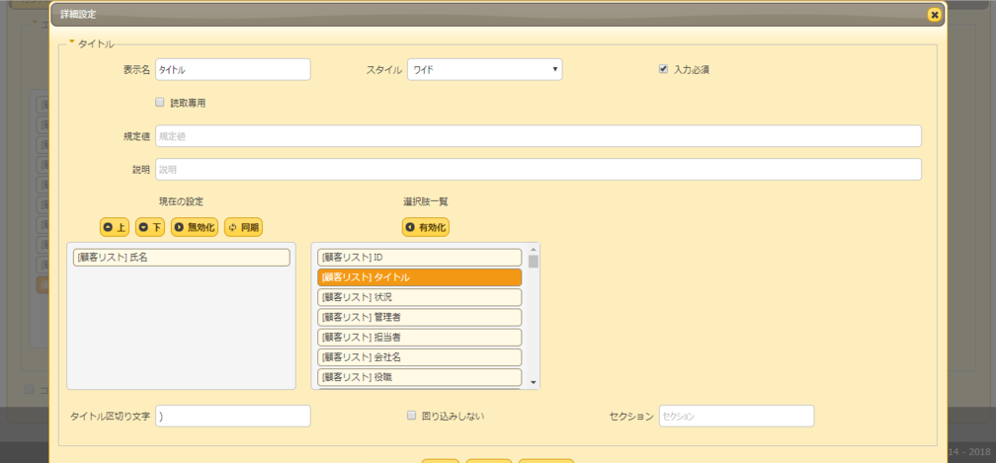Click the 上 move-up button

(x=115, y=227)
